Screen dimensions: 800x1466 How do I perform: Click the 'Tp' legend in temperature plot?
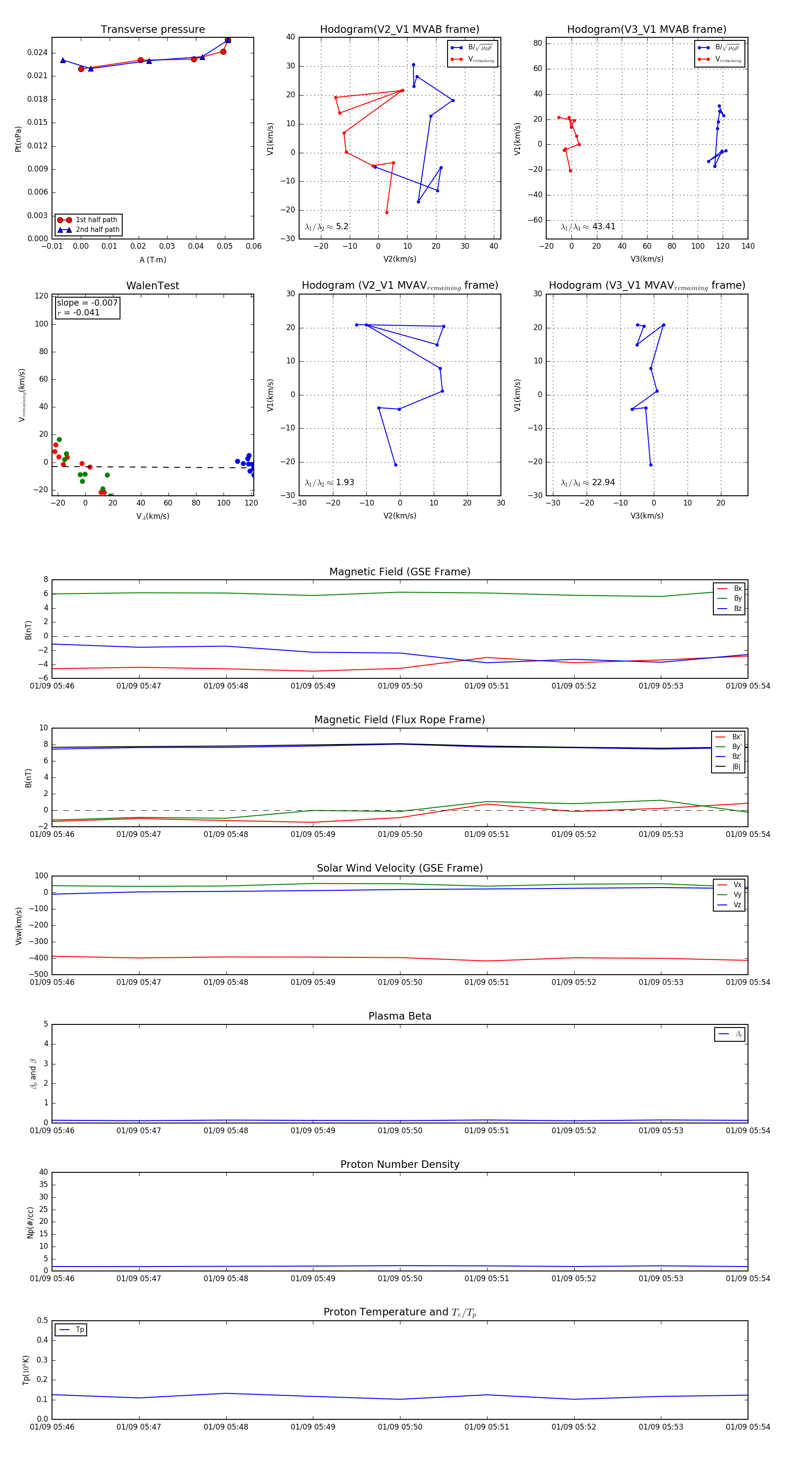click(71, 1330)
